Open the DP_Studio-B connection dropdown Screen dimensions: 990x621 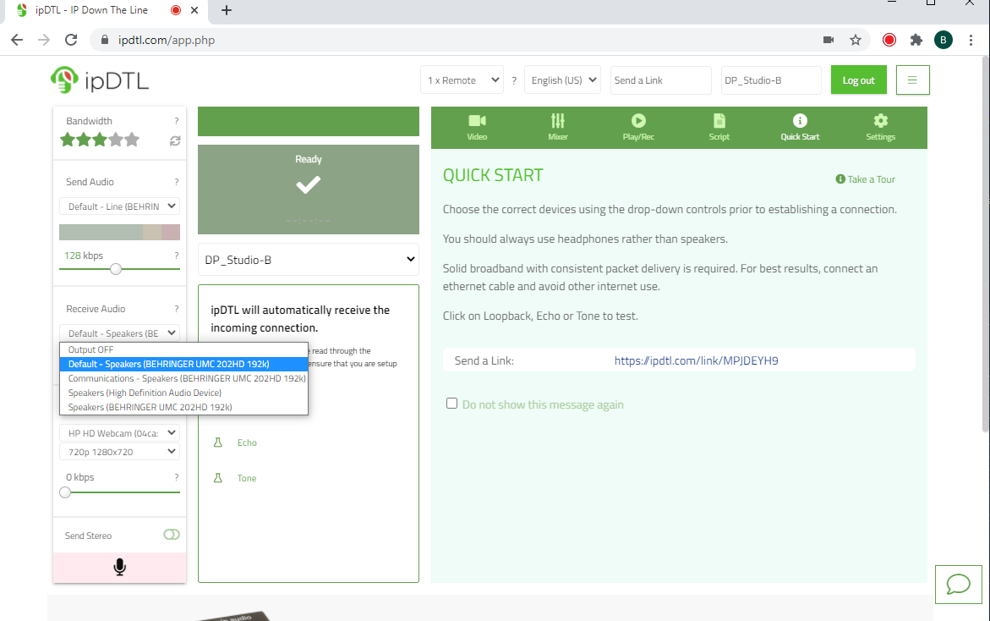click(308, 260)
